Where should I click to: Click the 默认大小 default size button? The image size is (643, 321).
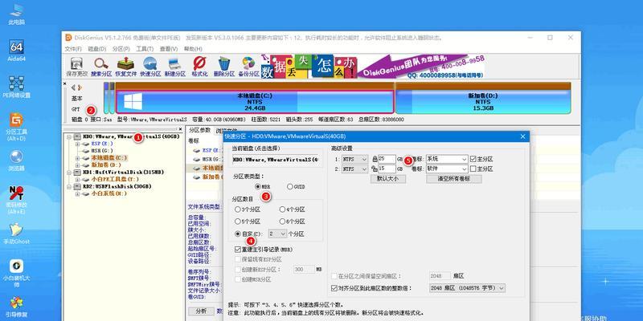tap(388, 179)
